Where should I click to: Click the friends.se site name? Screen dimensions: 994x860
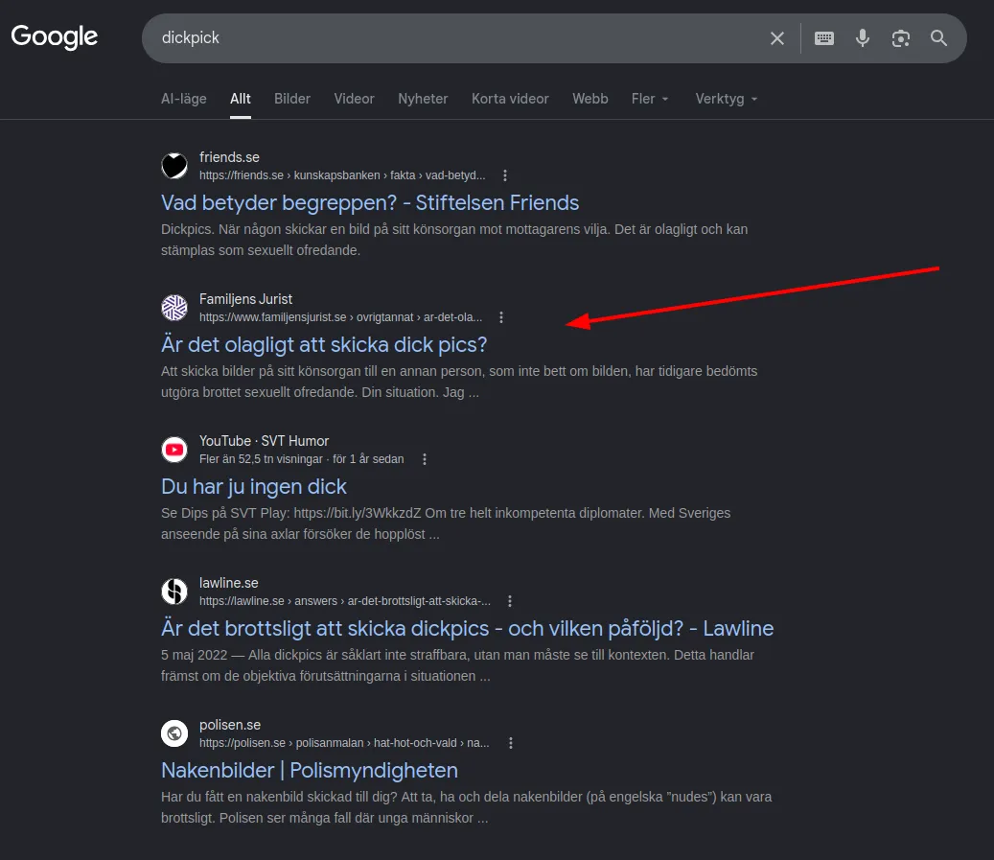point(229,157)
